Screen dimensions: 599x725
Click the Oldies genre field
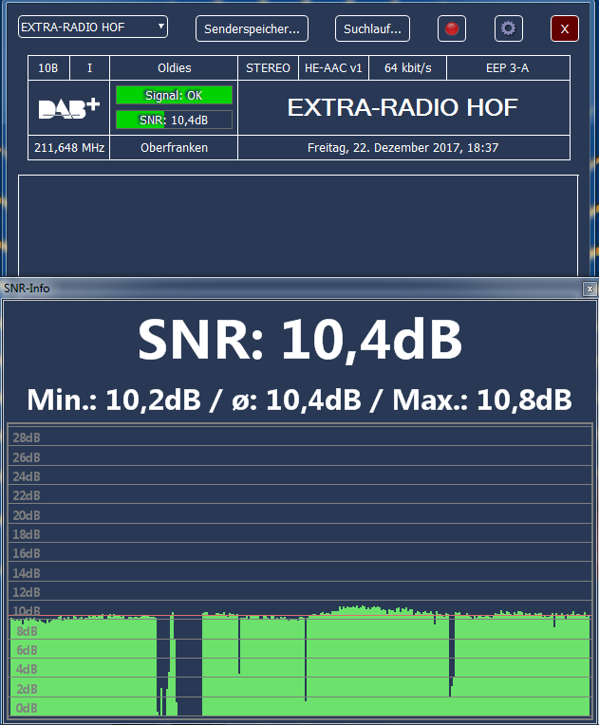tap(174, 68)
